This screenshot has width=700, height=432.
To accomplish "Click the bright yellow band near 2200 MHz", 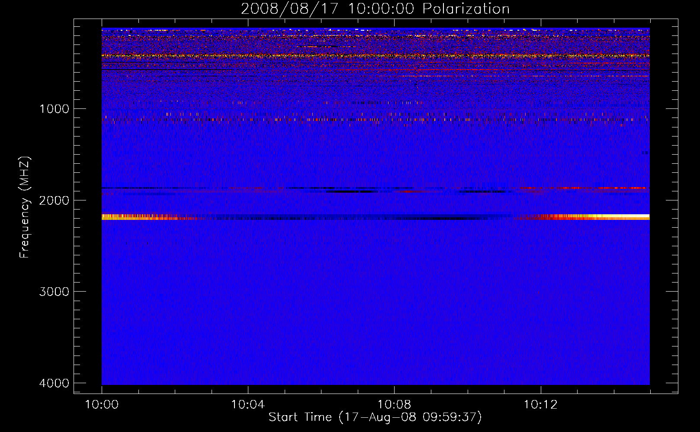I will coord(376,217).
